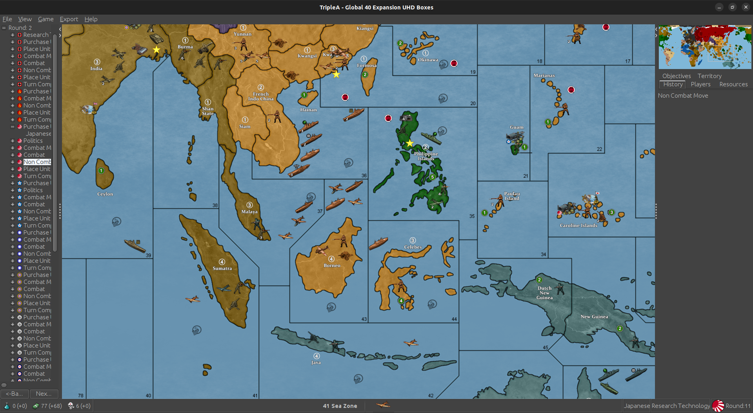753x413 pixels.
Task: Click the world minimap thumbnail
Action: tap(705, 47)
